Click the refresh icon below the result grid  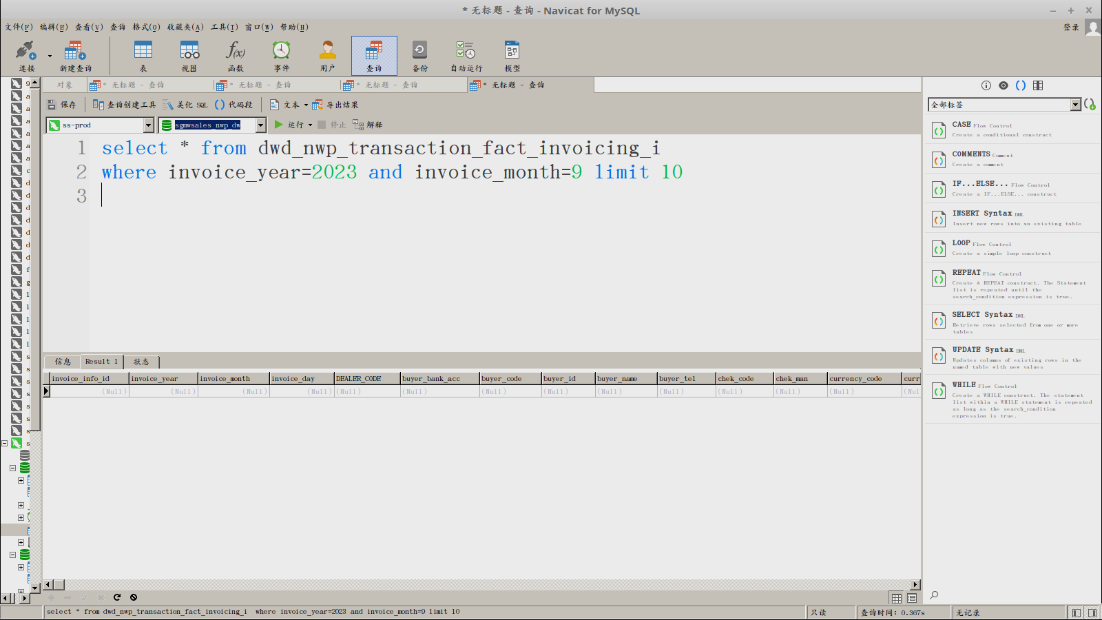click(117, 597)
